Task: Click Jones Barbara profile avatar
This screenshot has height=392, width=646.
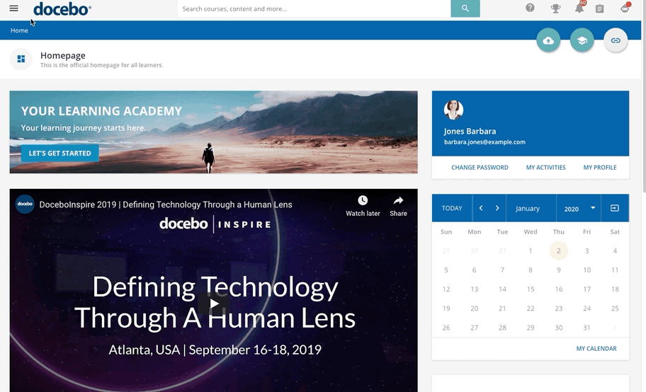Action: 453,110
